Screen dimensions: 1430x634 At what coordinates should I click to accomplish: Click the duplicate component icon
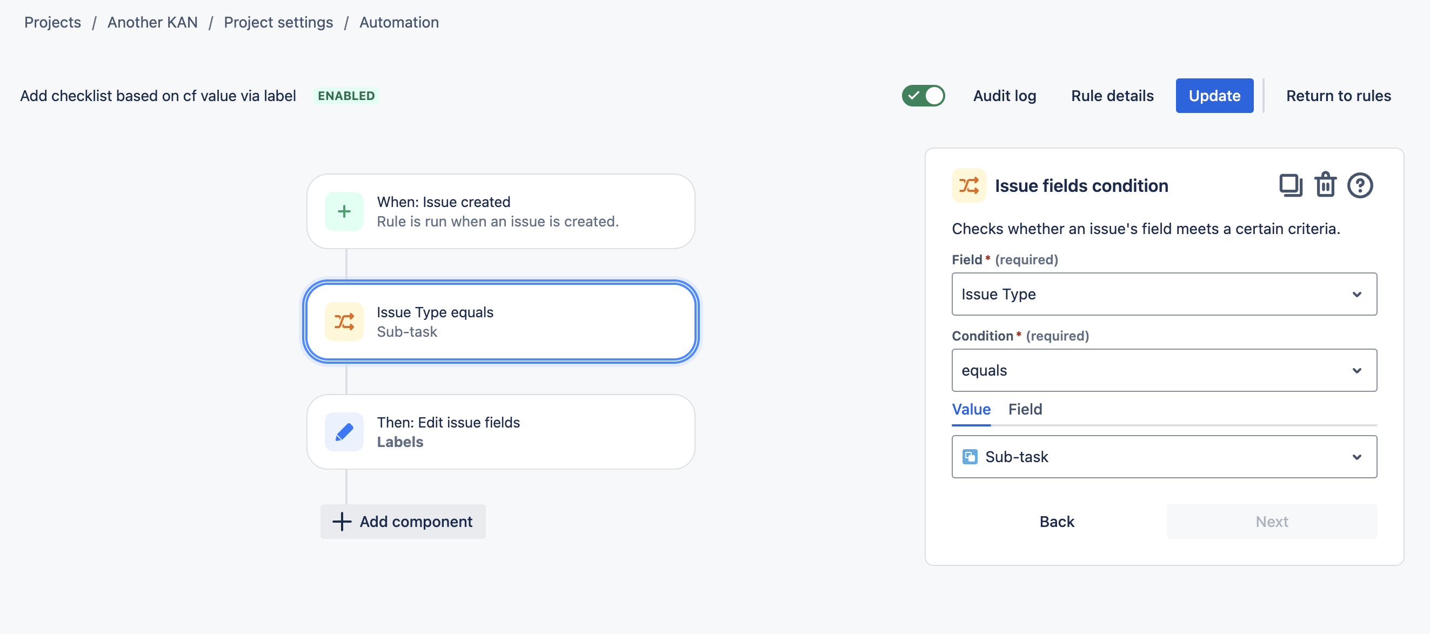(1290, 185)
